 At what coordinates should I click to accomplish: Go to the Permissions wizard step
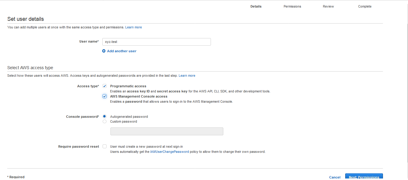(x=292, y=6)
